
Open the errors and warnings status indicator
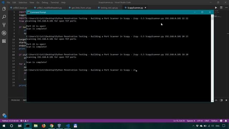24,121
